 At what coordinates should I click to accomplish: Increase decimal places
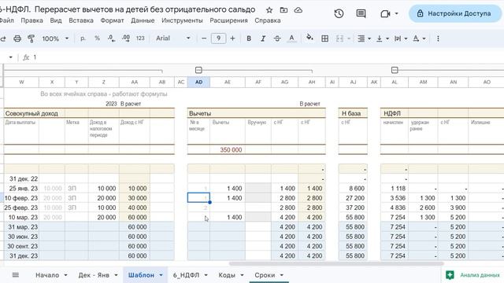tap(126, 39)
